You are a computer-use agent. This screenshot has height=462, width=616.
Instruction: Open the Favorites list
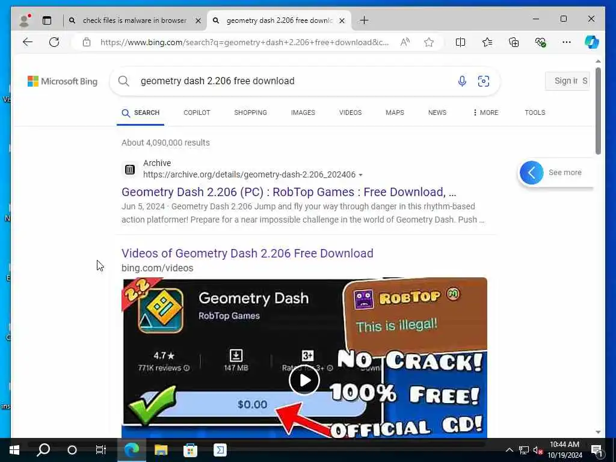[x=487, y=42]
